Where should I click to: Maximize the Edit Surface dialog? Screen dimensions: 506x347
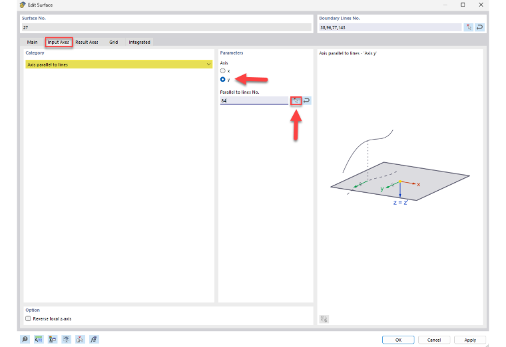[463, 5]
